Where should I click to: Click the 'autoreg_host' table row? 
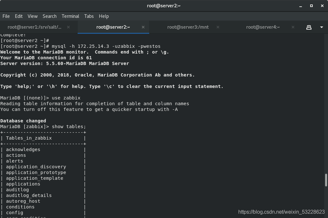coord(43,201)
